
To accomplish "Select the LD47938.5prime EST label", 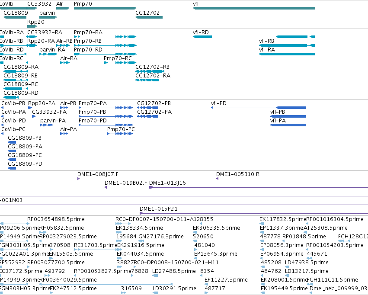I will [x=307, y=263].
